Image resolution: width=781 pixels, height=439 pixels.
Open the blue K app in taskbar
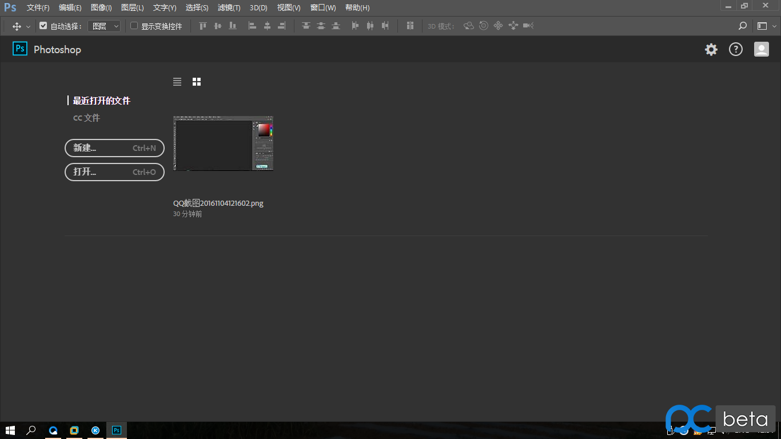click(95, 430)
